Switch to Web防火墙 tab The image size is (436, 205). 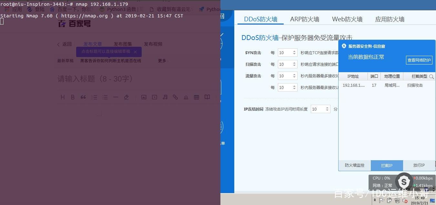click(347, 19)
